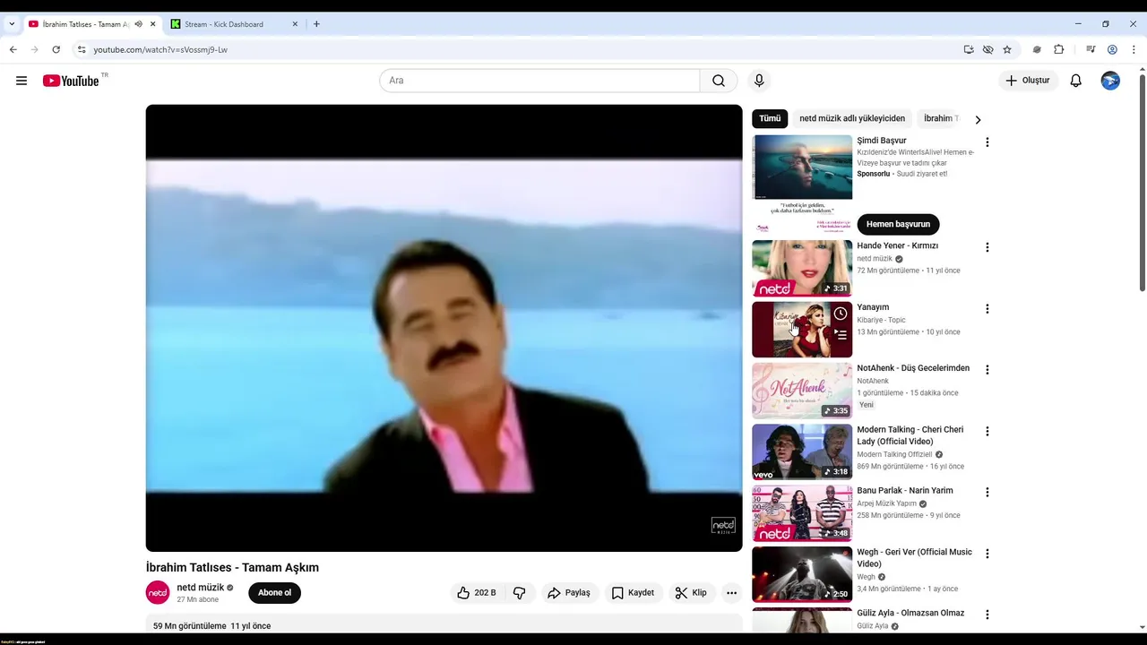Add Yanayım to queue icon
Image resolution: width=1147 pixels, height=645 pixels.
tap(841, 335)
